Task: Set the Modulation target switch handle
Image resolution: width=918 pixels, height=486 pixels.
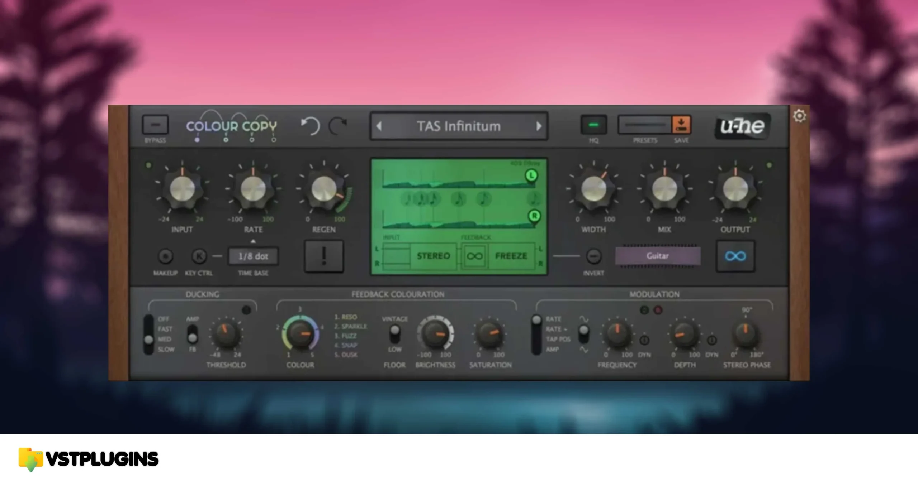Action: 536,320
